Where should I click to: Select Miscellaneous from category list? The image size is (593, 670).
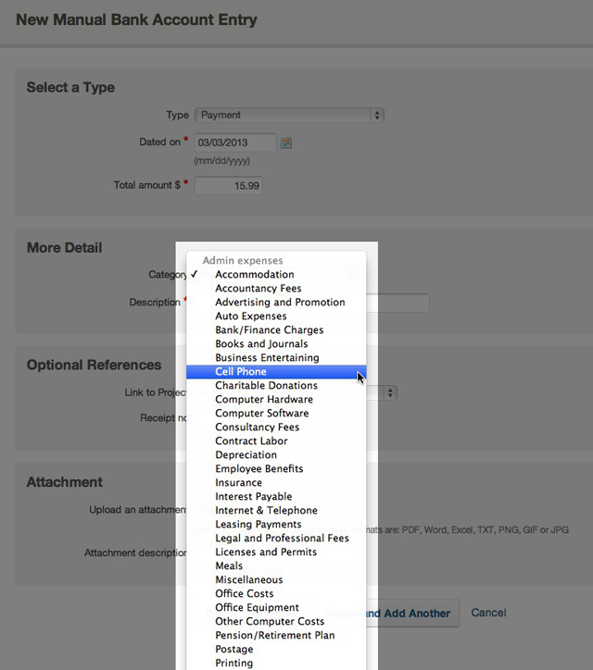(x=248, y=580)
